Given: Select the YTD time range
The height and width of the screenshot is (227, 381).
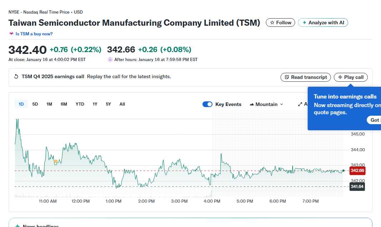Looking at the screenshot, I should 79,104.
